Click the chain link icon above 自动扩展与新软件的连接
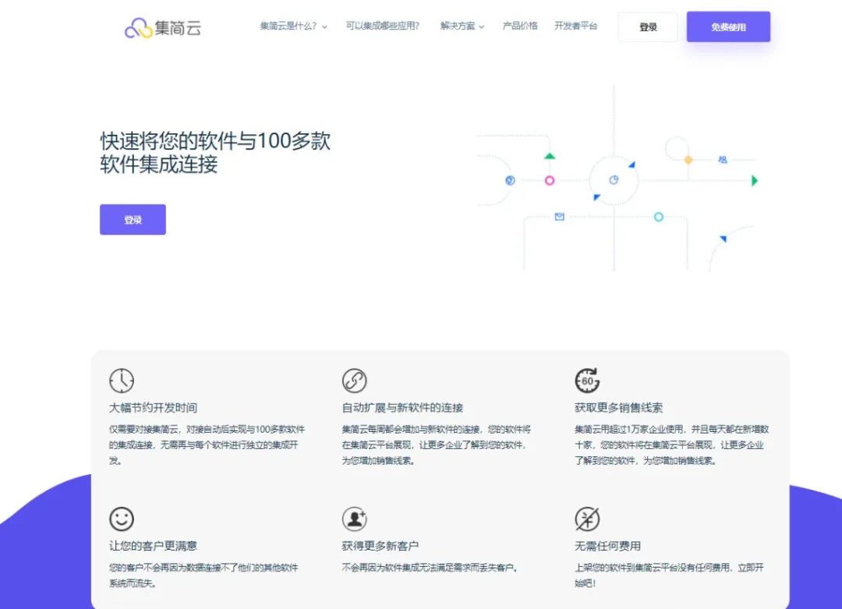The width and height of the screenshot is (842, 609). coord(355,381)
